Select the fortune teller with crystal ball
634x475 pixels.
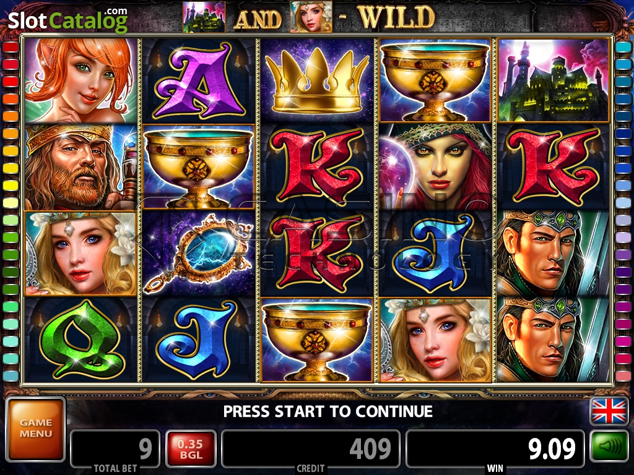[x=435, y=166]
